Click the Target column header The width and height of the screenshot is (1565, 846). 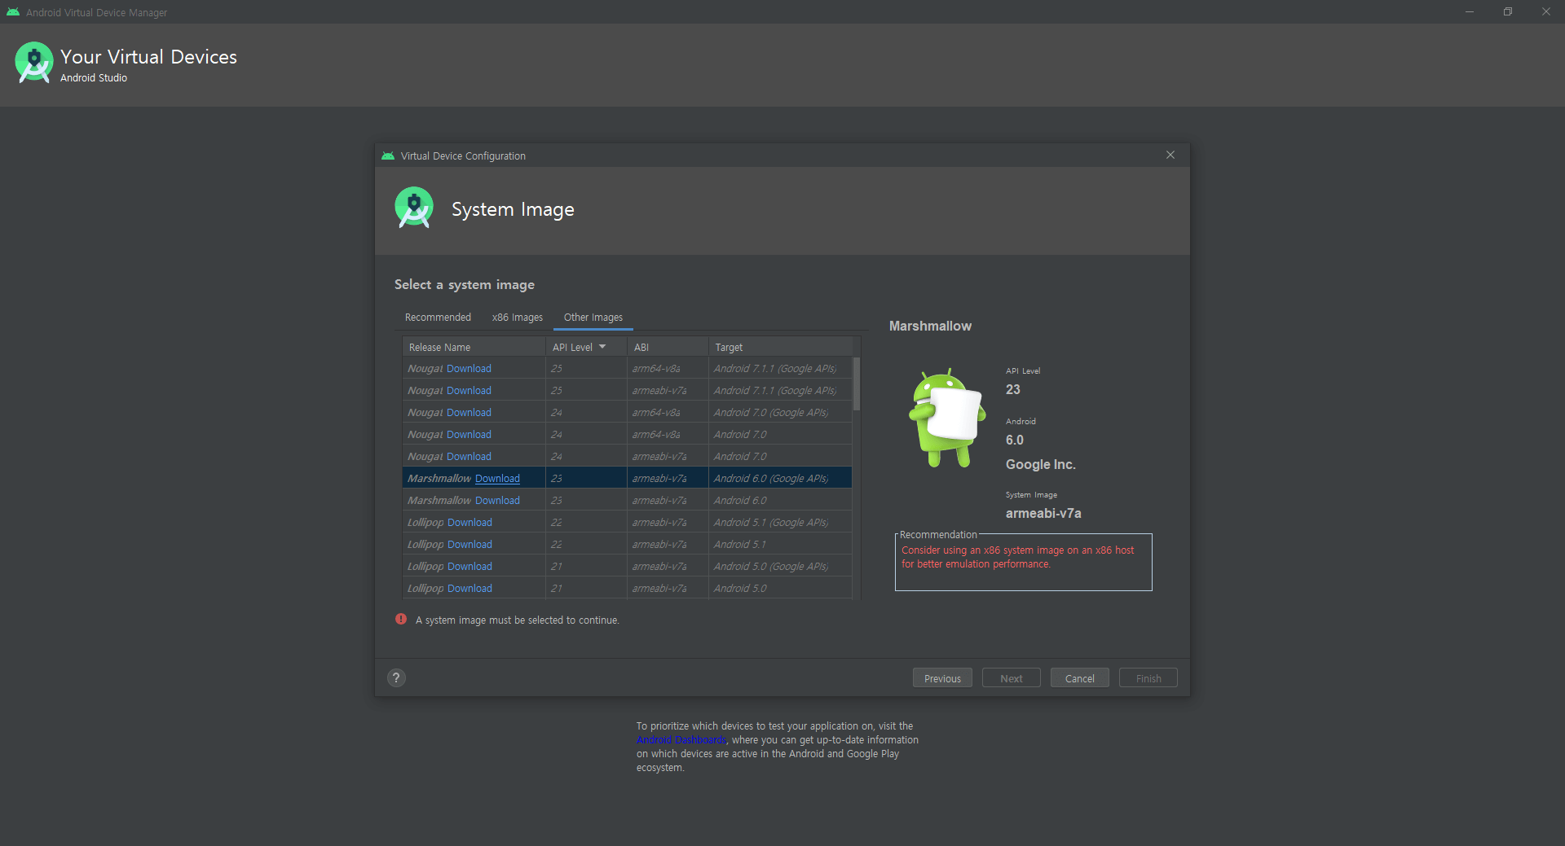pos(780,347)
